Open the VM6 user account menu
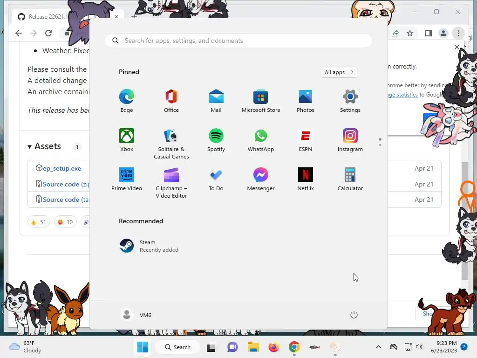The height and width of the screenshot is (358, 477). [136, 315]
